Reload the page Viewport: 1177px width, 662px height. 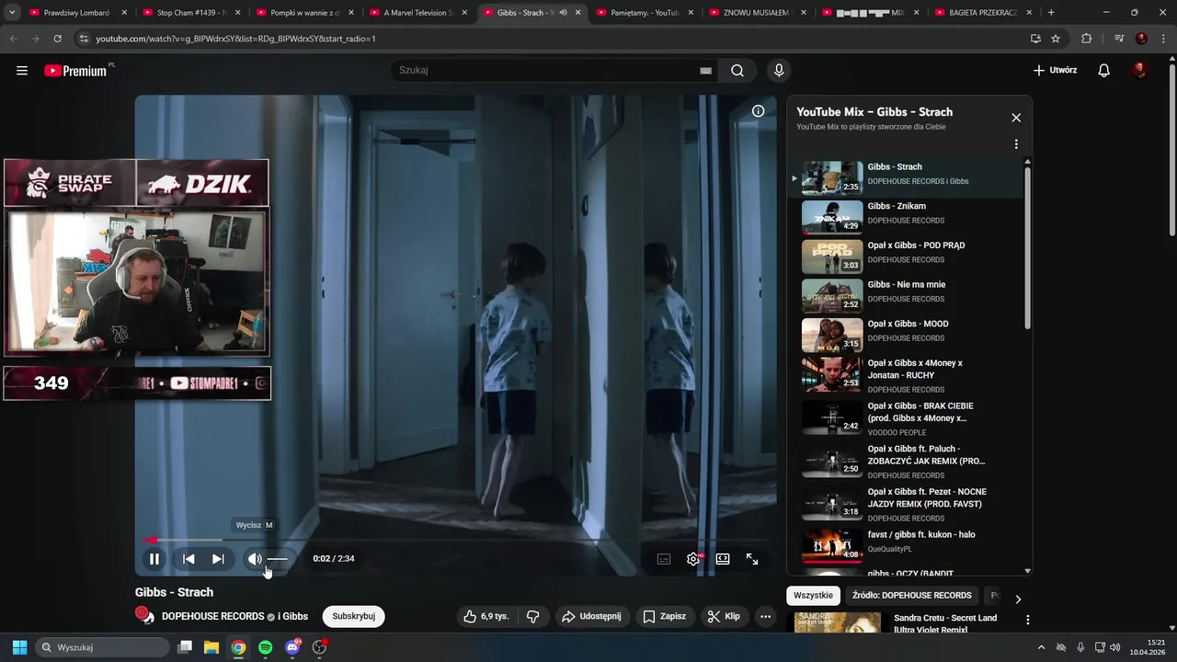[x=57, y=39]
